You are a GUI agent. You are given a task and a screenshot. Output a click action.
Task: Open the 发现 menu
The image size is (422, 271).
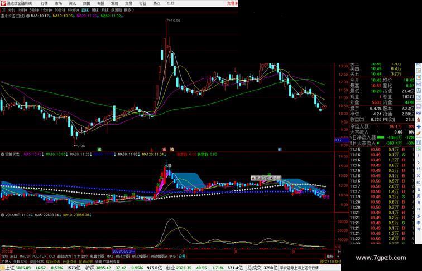coord(114,3)
